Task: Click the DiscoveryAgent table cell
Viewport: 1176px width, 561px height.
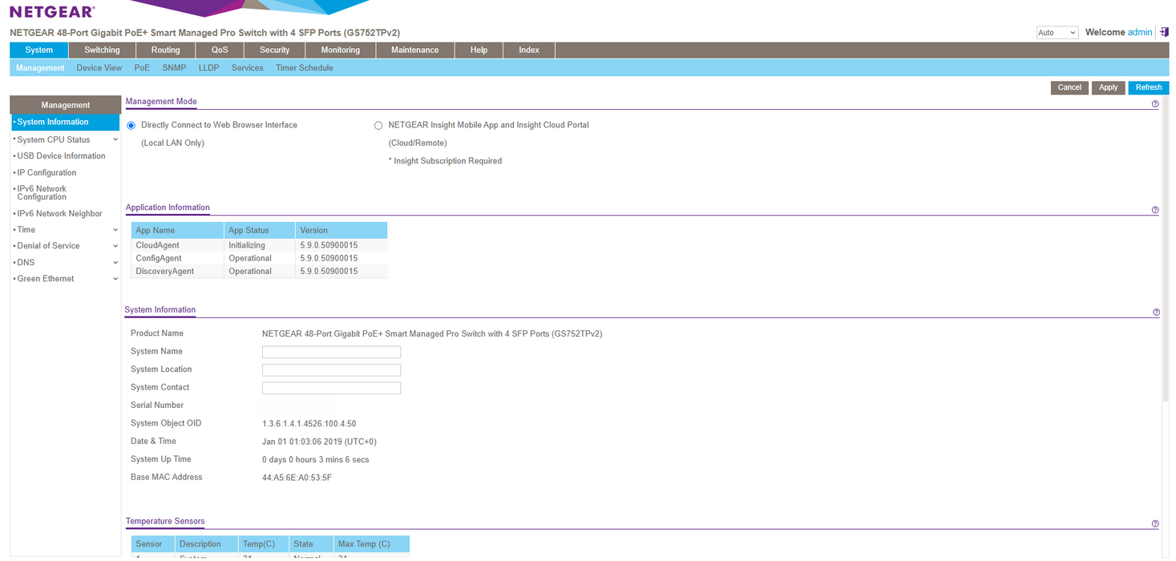Action: pos(178,271)
